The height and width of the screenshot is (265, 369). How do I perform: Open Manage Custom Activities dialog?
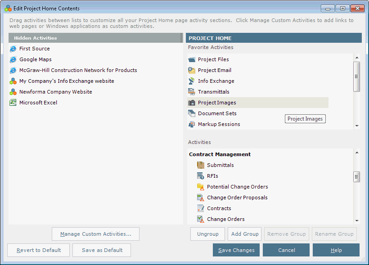point(95,234)
